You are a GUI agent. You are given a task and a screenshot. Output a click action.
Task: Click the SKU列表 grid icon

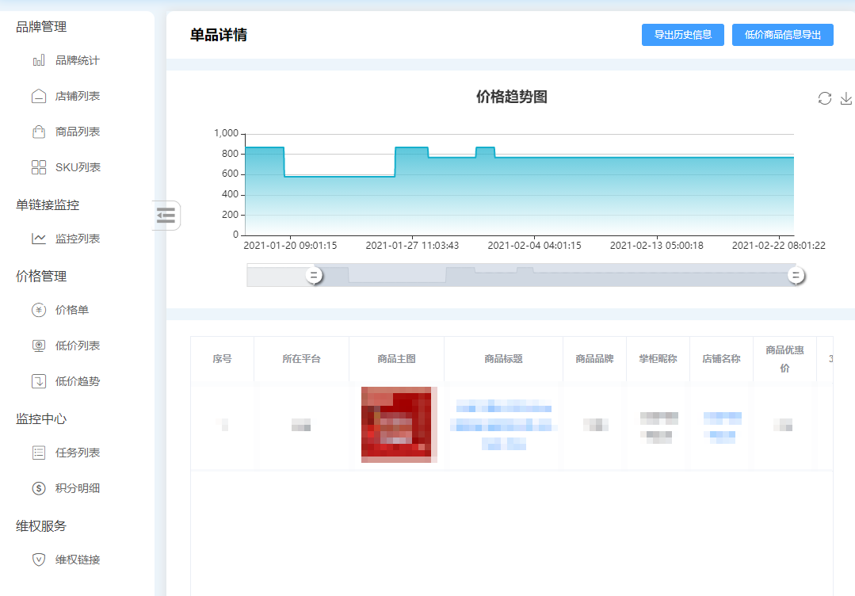click(38, 167)
